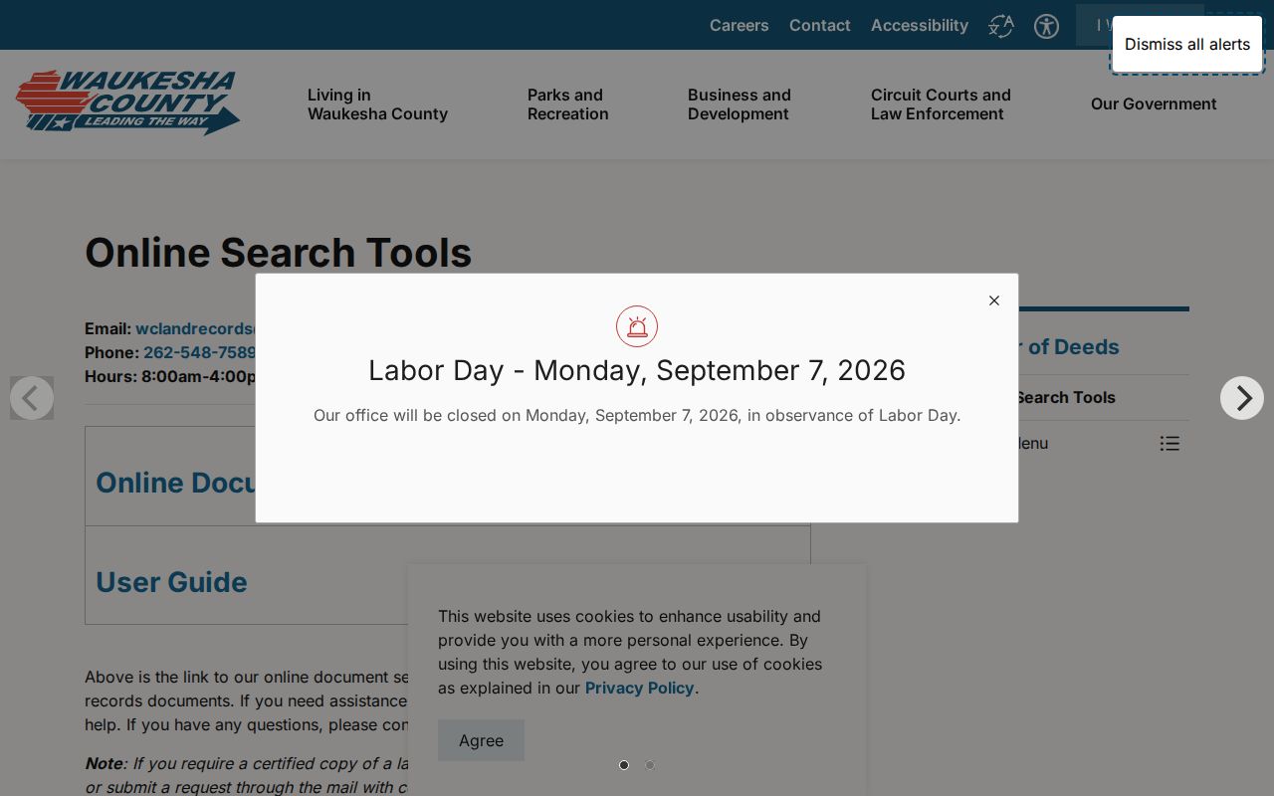Open Parks and Recreation menu
Viewport: 1274px width, 796px height.
(568, 104)
